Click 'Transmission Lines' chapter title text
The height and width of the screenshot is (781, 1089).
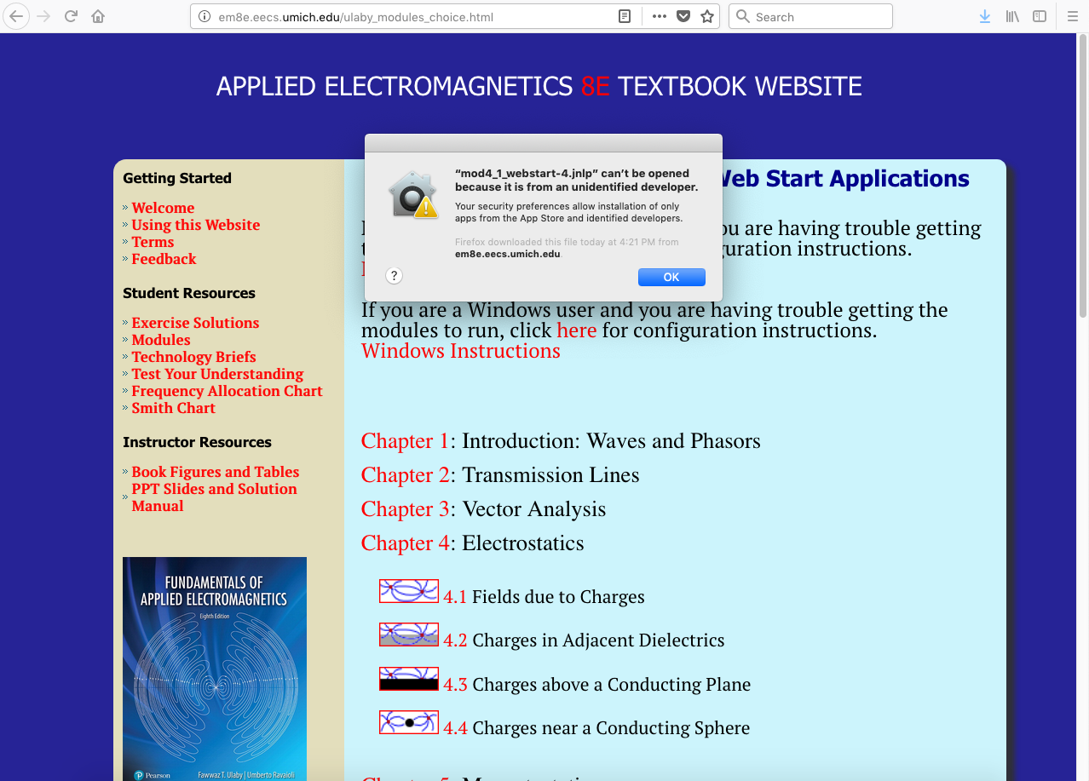tap(550, 475)
